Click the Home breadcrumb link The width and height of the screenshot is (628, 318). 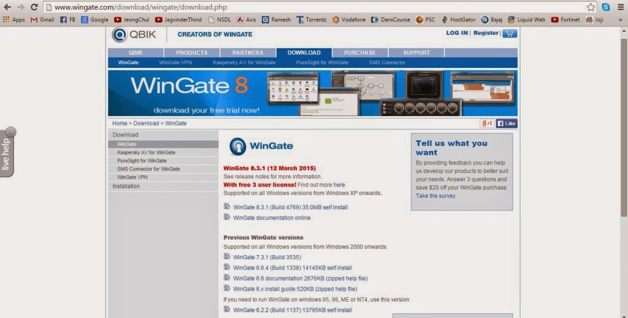(120, 124)
